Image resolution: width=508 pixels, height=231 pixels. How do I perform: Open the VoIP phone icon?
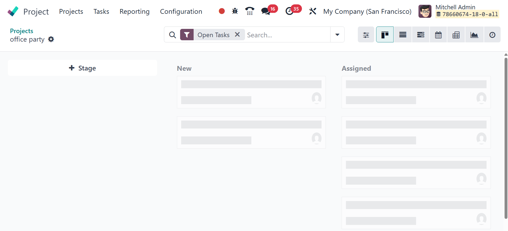pyautogui.click(x=249, y=11)
